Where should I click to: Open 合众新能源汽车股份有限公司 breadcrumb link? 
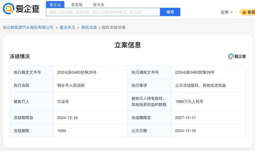tap(28, 27)
